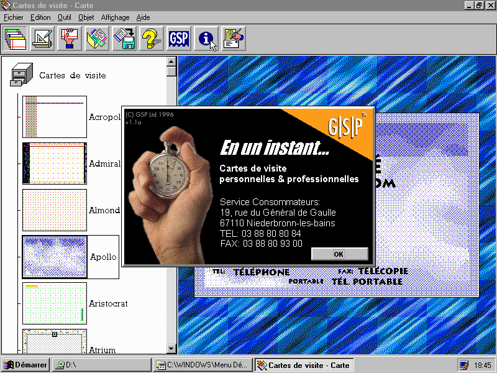The height and width of the screenshot is (373, 497).
Task: Click the writing envelope toolbar icon
Action: point(234,39)
